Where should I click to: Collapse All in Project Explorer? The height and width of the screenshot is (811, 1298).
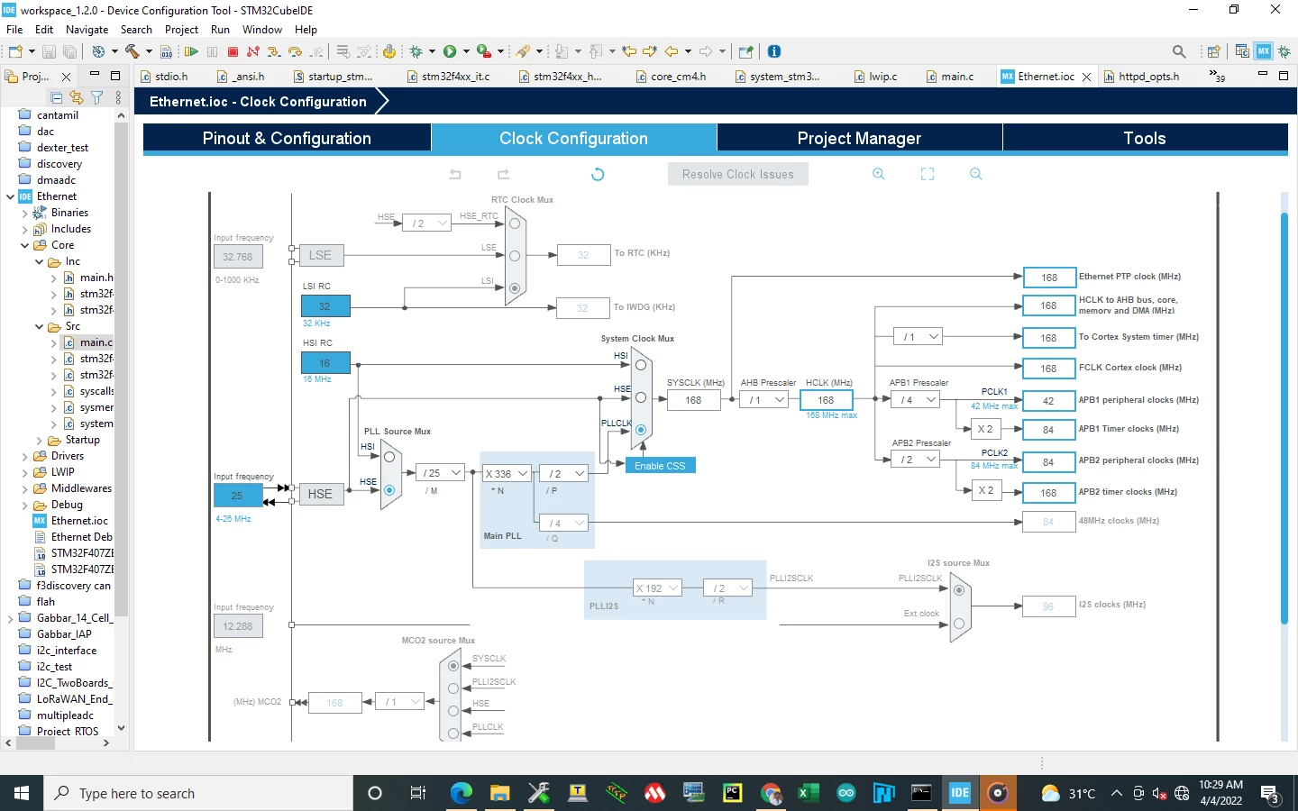56,97
